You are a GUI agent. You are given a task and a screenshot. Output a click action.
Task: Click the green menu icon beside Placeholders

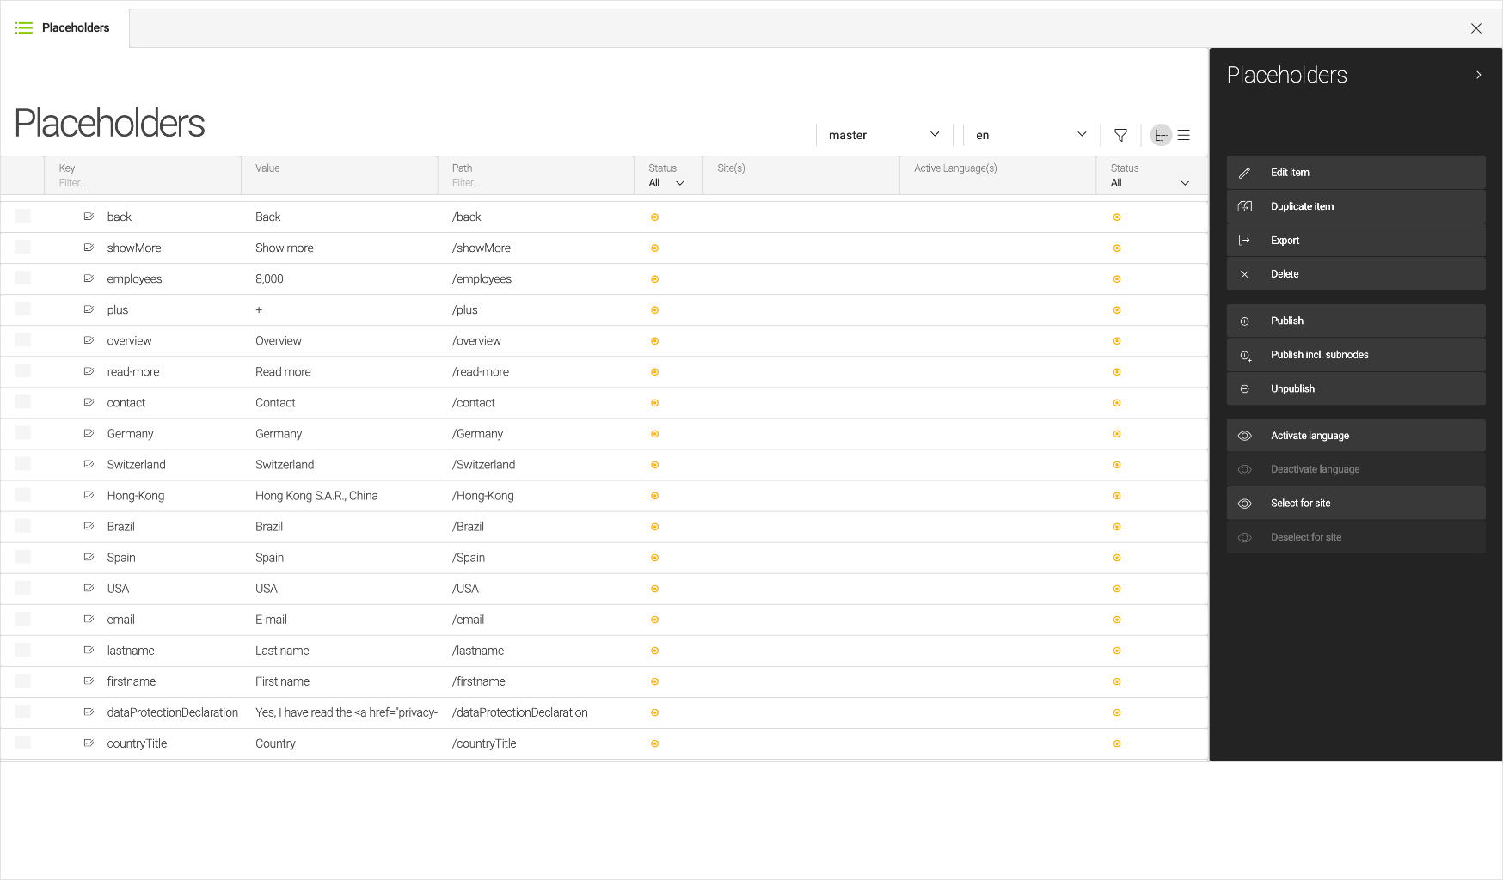23,27
